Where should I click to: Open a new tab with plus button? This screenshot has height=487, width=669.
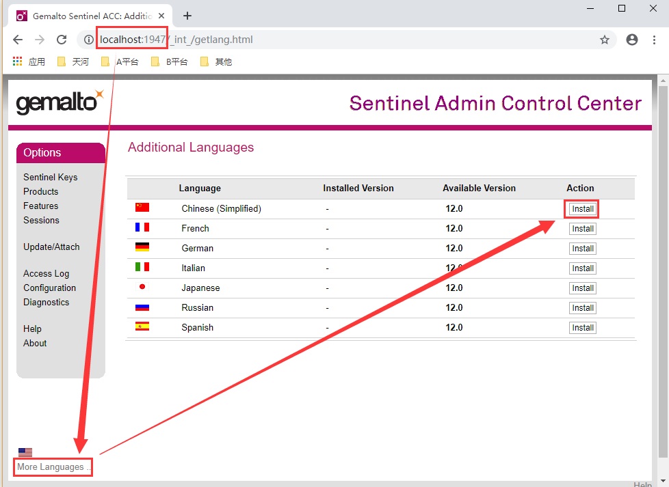187,16
